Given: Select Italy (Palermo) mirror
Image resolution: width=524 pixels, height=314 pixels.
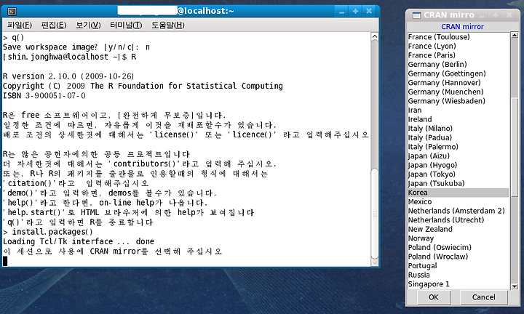Looking at the screenshot, I should [x=458, y=147].
